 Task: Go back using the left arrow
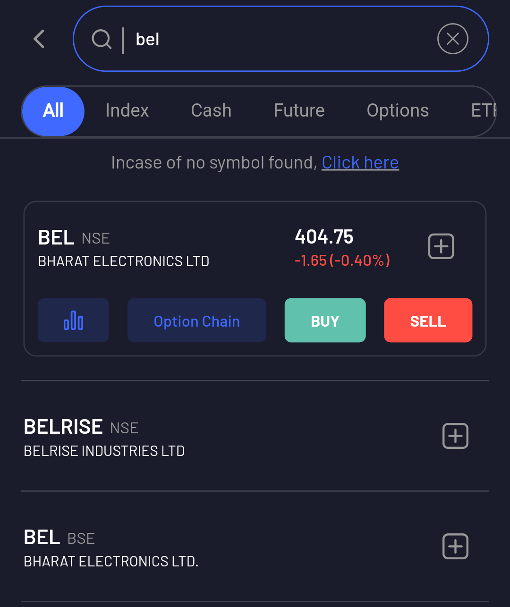(40, 39)
